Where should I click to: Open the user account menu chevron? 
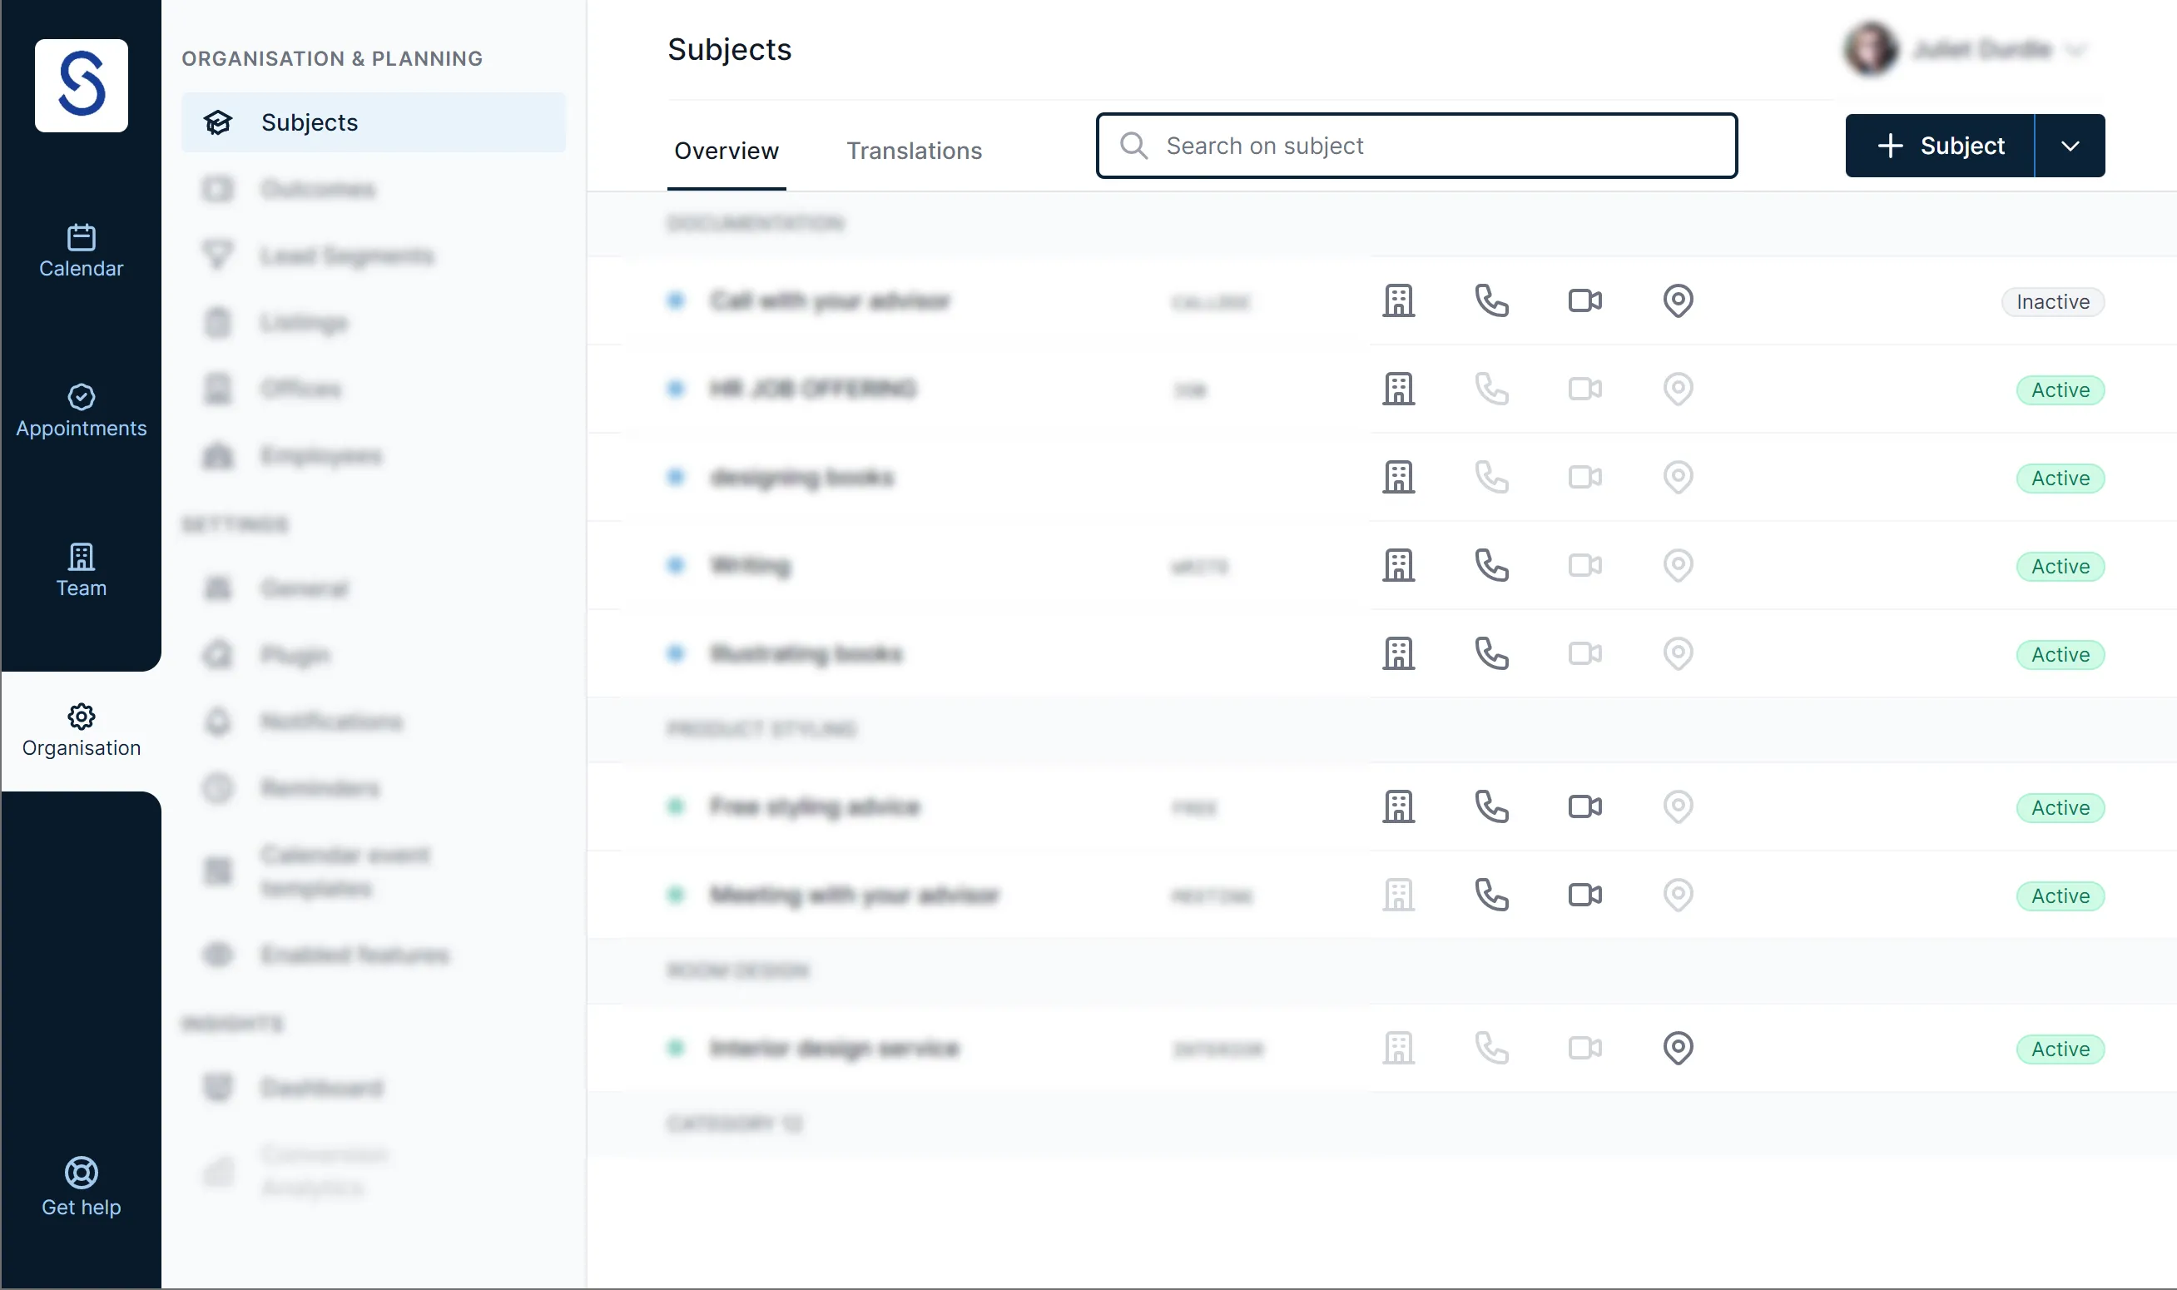point(2076,50)
